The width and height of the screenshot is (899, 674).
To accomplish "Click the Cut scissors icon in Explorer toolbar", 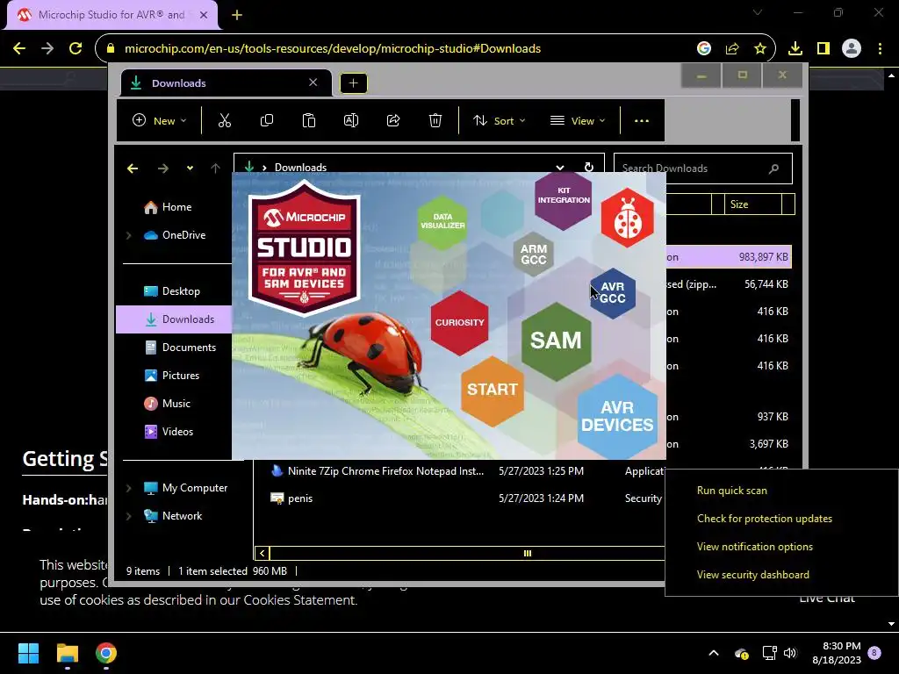I will click(224, 120).
